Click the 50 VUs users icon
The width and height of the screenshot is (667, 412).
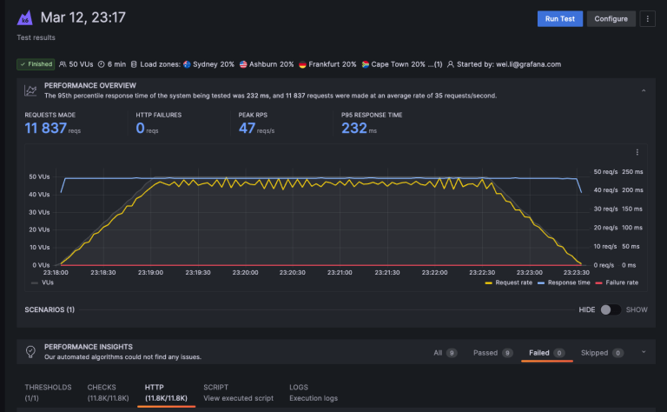coord(63,64)
